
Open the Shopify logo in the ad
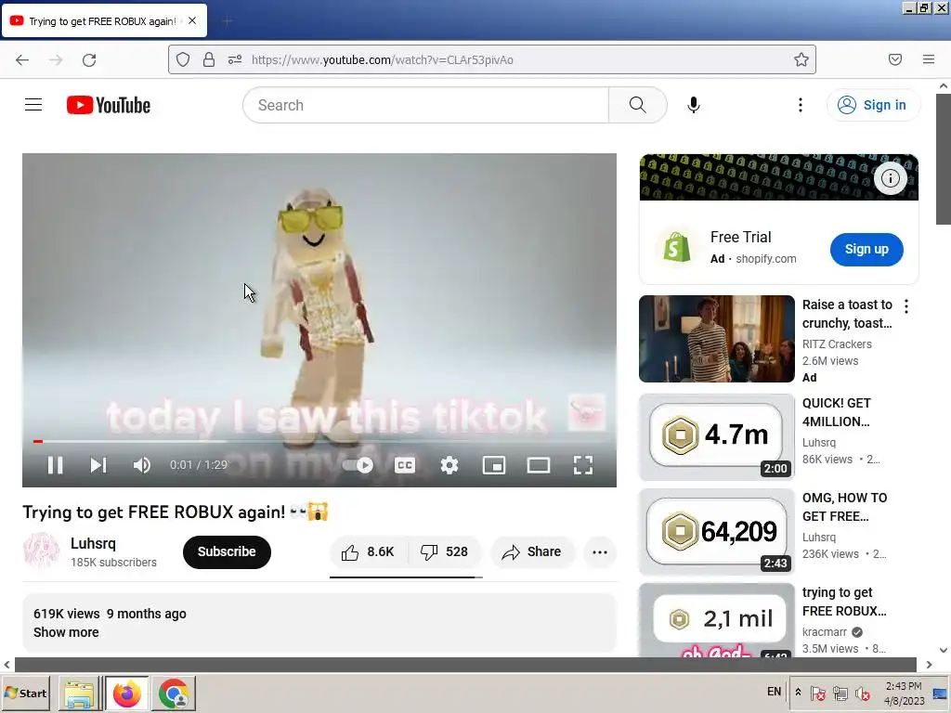(x=676, y=247)
